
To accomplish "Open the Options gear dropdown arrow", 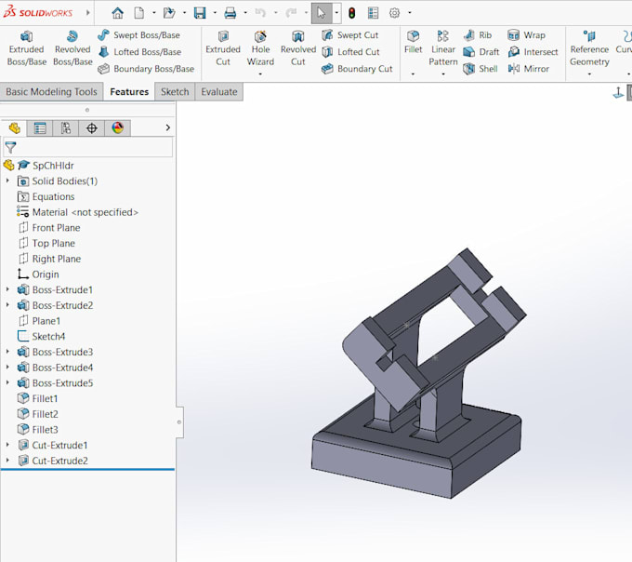I will pyautogui.click(x=410, y=13).
